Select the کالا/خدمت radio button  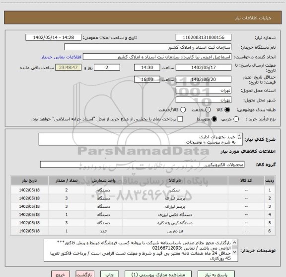pyautogui.click(x=183, y=110)
